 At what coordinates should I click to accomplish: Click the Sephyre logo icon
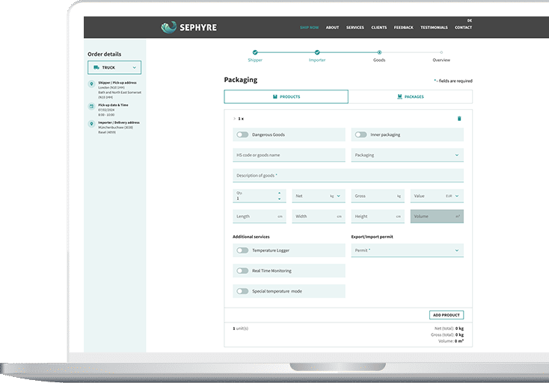coord(168,28)
